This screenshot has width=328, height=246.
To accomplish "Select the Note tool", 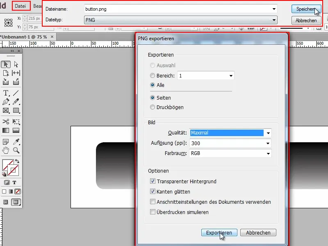I will coord(6,142).
